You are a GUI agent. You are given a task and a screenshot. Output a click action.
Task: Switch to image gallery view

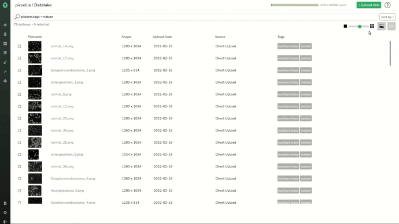(382, 26)
